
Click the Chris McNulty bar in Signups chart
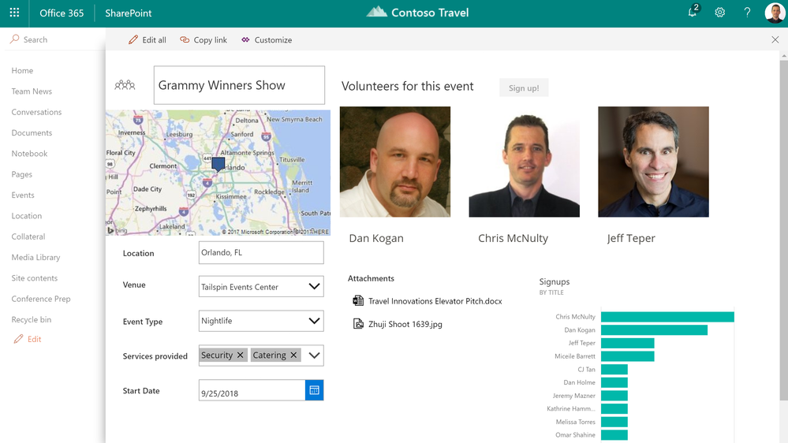click(x=667, y=317)
